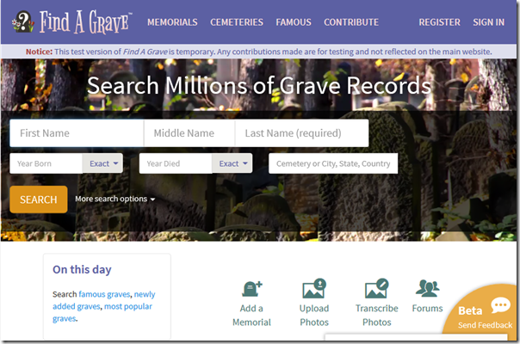Click the Notice banner text
The width and height of the screenshot is (520, 344).
pyautogui.click(x=258, y=52)
